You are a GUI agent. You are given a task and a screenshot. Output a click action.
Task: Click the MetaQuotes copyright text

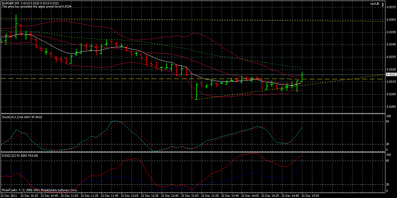click(39, 189)
